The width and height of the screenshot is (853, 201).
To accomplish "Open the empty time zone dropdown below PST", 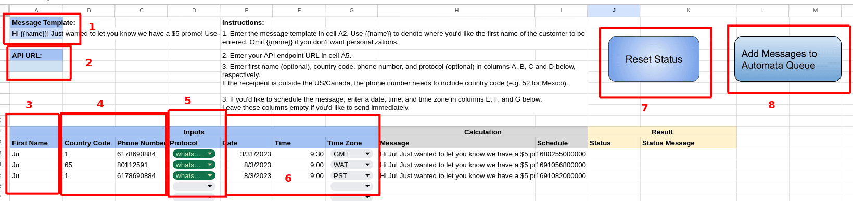I will pyautogui.click(x=352, y=186).
